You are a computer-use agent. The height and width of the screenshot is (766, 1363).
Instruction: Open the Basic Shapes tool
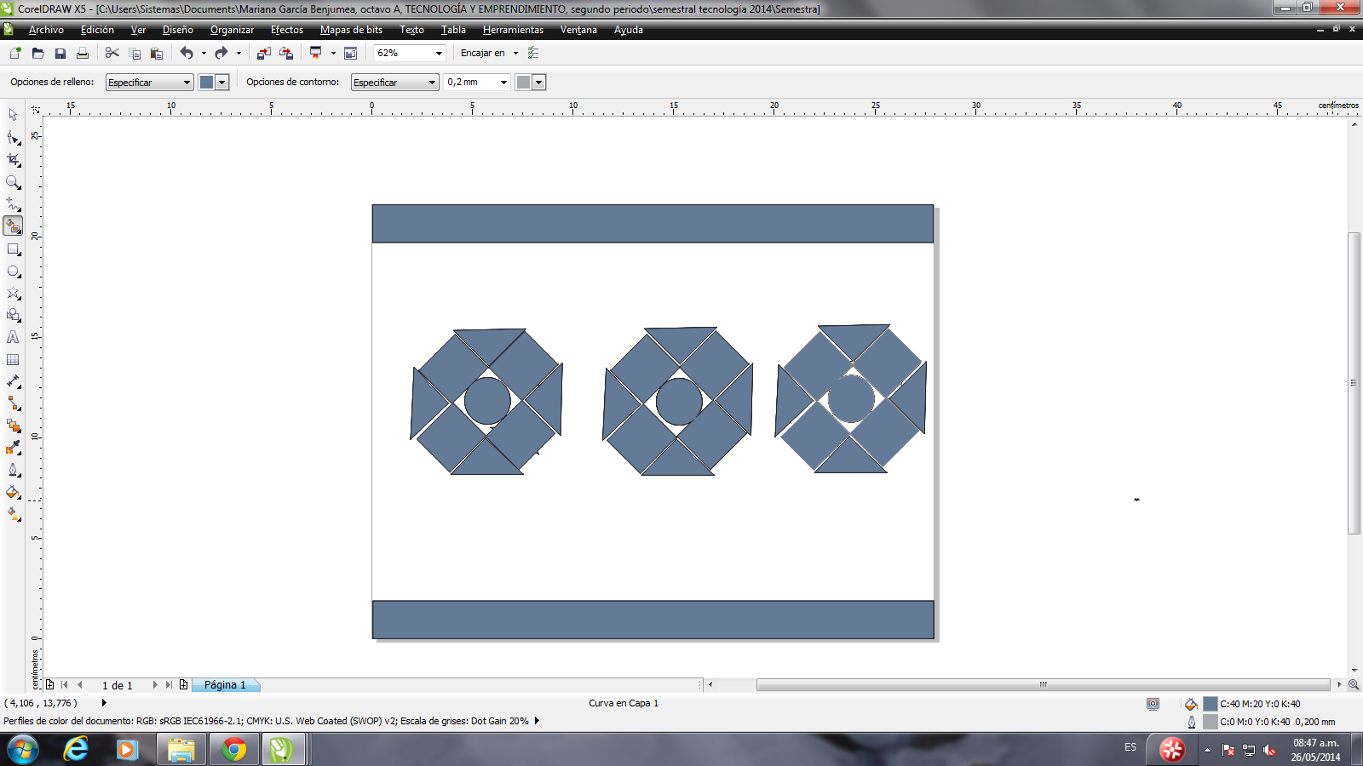[13, 316]
